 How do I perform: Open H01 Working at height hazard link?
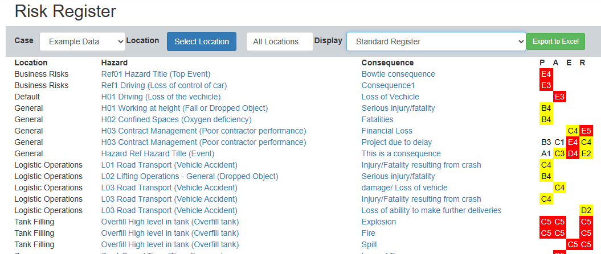(x=184, y=108)
